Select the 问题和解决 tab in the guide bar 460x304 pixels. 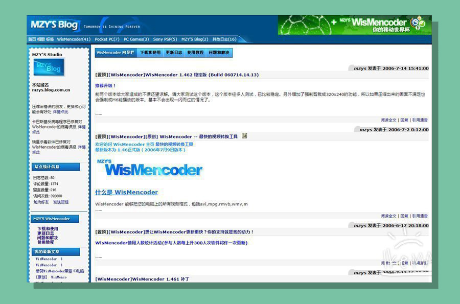219,53
